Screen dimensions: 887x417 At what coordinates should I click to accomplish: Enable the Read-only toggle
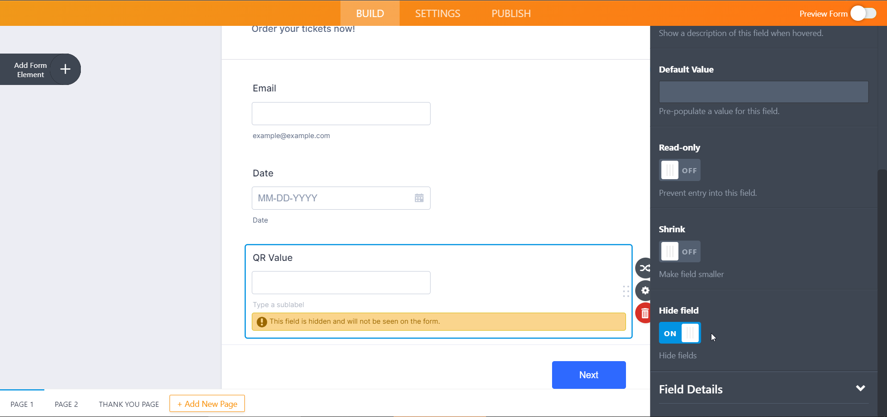point(680,170)
